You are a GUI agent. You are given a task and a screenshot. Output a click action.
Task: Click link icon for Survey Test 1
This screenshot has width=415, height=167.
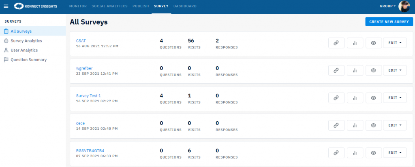click(x=336, y=98)
